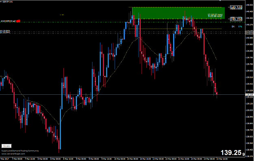Click the 140.270 price axis label
The width and height of the screenshot is (254, 161).
(x=250, y=25)
